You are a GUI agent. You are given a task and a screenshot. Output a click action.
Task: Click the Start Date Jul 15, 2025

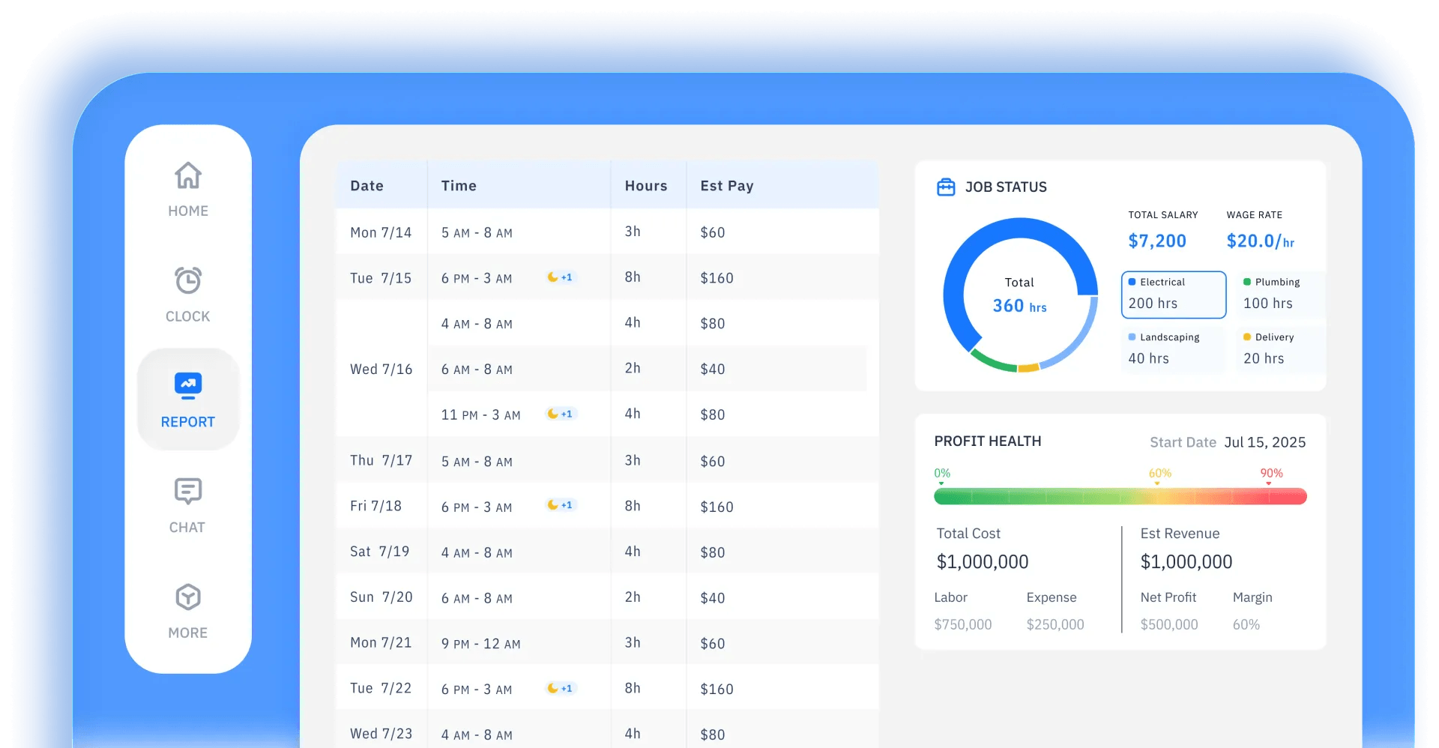click(x=1228, y=442)
